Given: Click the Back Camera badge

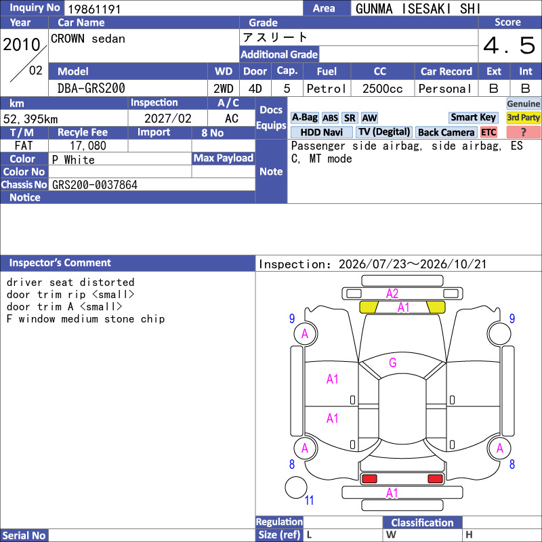Looking at the screenshot, I should tap(446, 132).
